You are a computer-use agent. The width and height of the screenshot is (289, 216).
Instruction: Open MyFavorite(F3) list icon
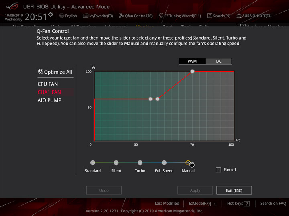pos(85,16)
